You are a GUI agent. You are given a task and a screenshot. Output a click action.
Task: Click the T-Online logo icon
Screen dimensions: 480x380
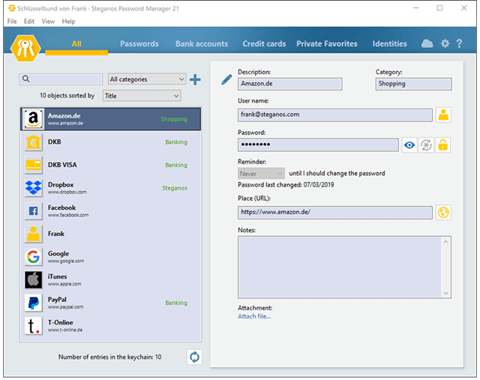33,325
